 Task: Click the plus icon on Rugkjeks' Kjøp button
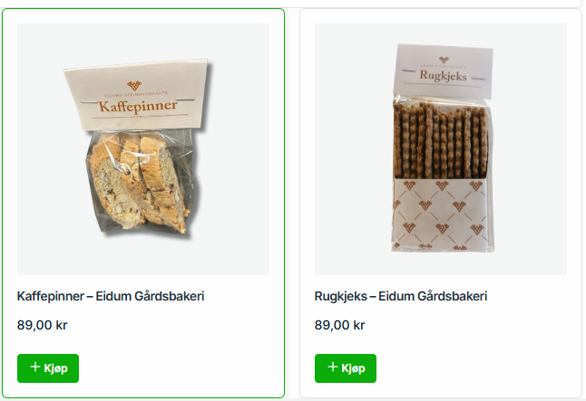pos(333,367)
